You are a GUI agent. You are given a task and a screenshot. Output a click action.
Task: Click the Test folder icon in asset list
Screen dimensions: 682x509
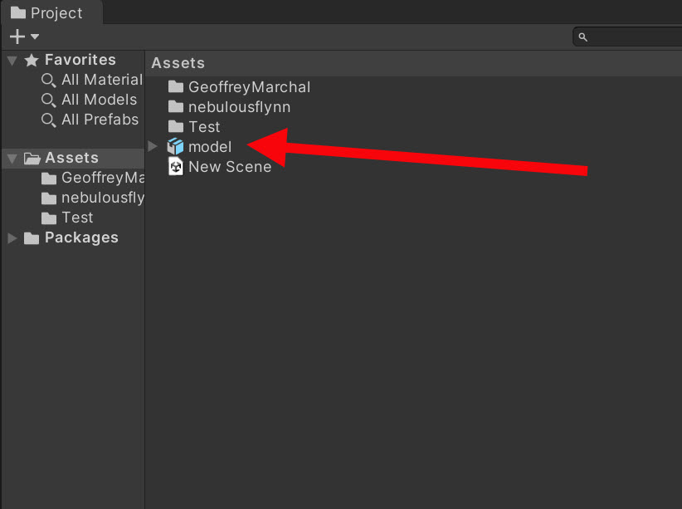[176, 127]
